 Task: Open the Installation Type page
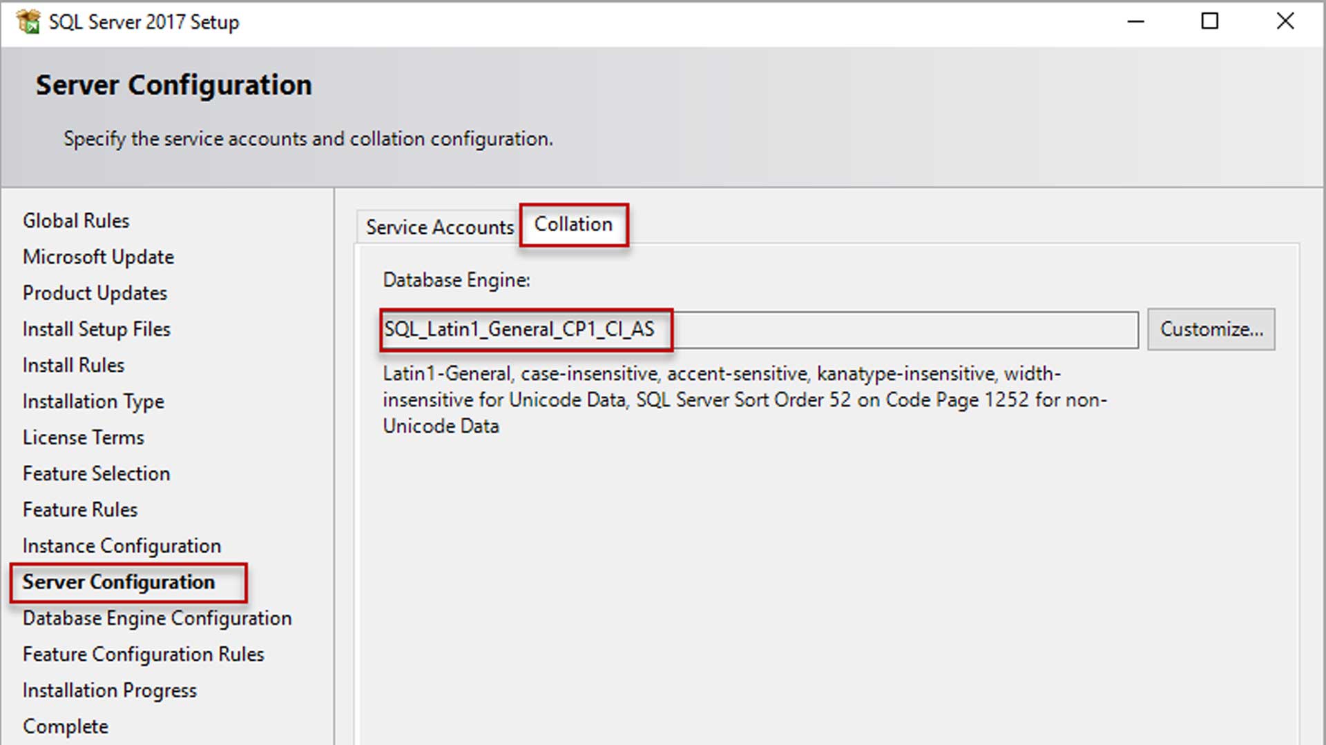click(93, 401)
